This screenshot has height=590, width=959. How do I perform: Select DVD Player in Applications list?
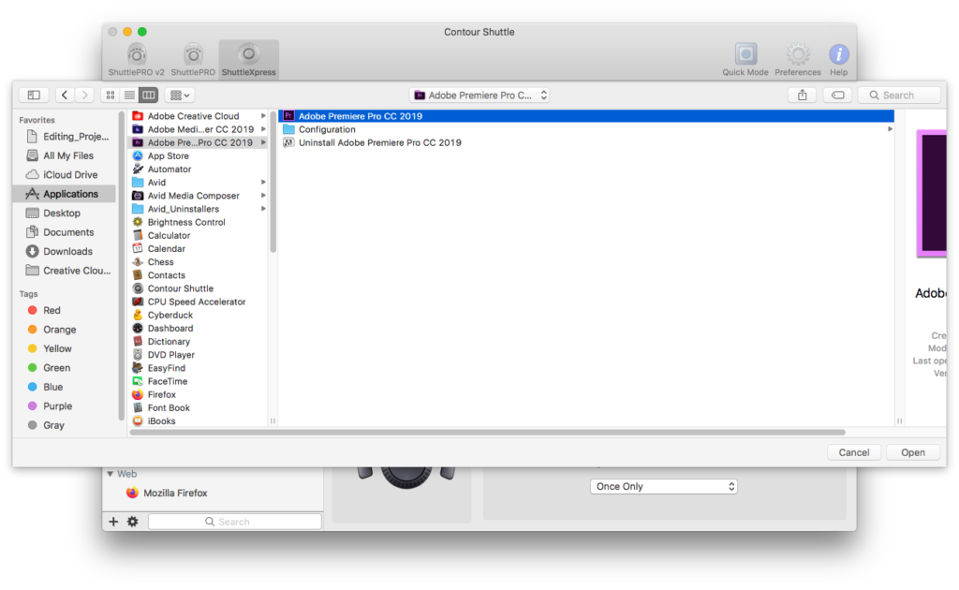click(x=199, y=355)
